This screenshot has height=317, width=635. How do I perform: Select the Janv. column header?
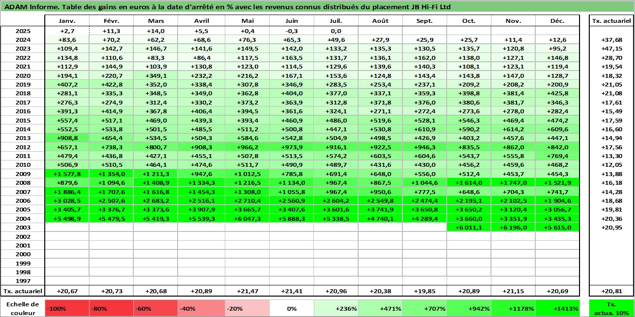[67, 21]
